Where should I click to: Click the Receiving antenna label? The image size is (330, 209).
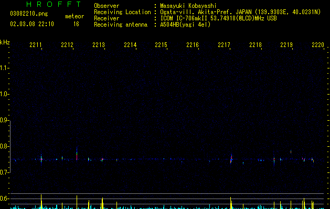(121, 25)
